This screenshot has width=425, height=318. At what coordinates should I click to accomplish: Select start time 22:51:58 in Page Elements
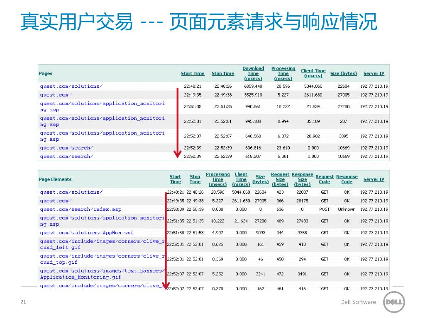click(x=176, y=233)
